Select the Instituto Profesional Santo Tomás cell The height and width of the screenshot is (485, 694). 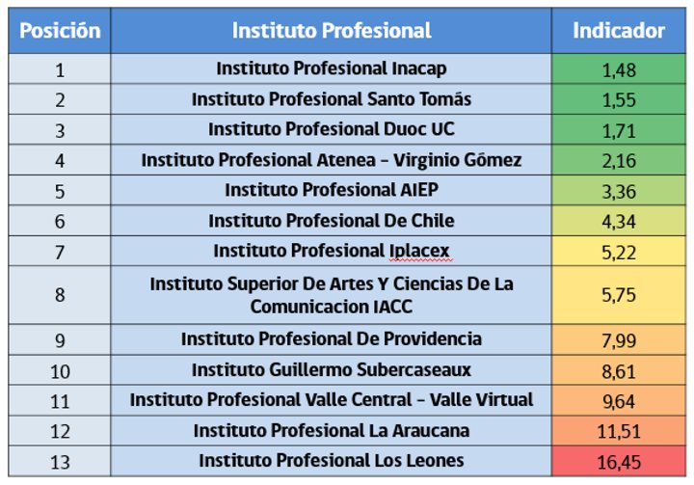pos(331,99)
